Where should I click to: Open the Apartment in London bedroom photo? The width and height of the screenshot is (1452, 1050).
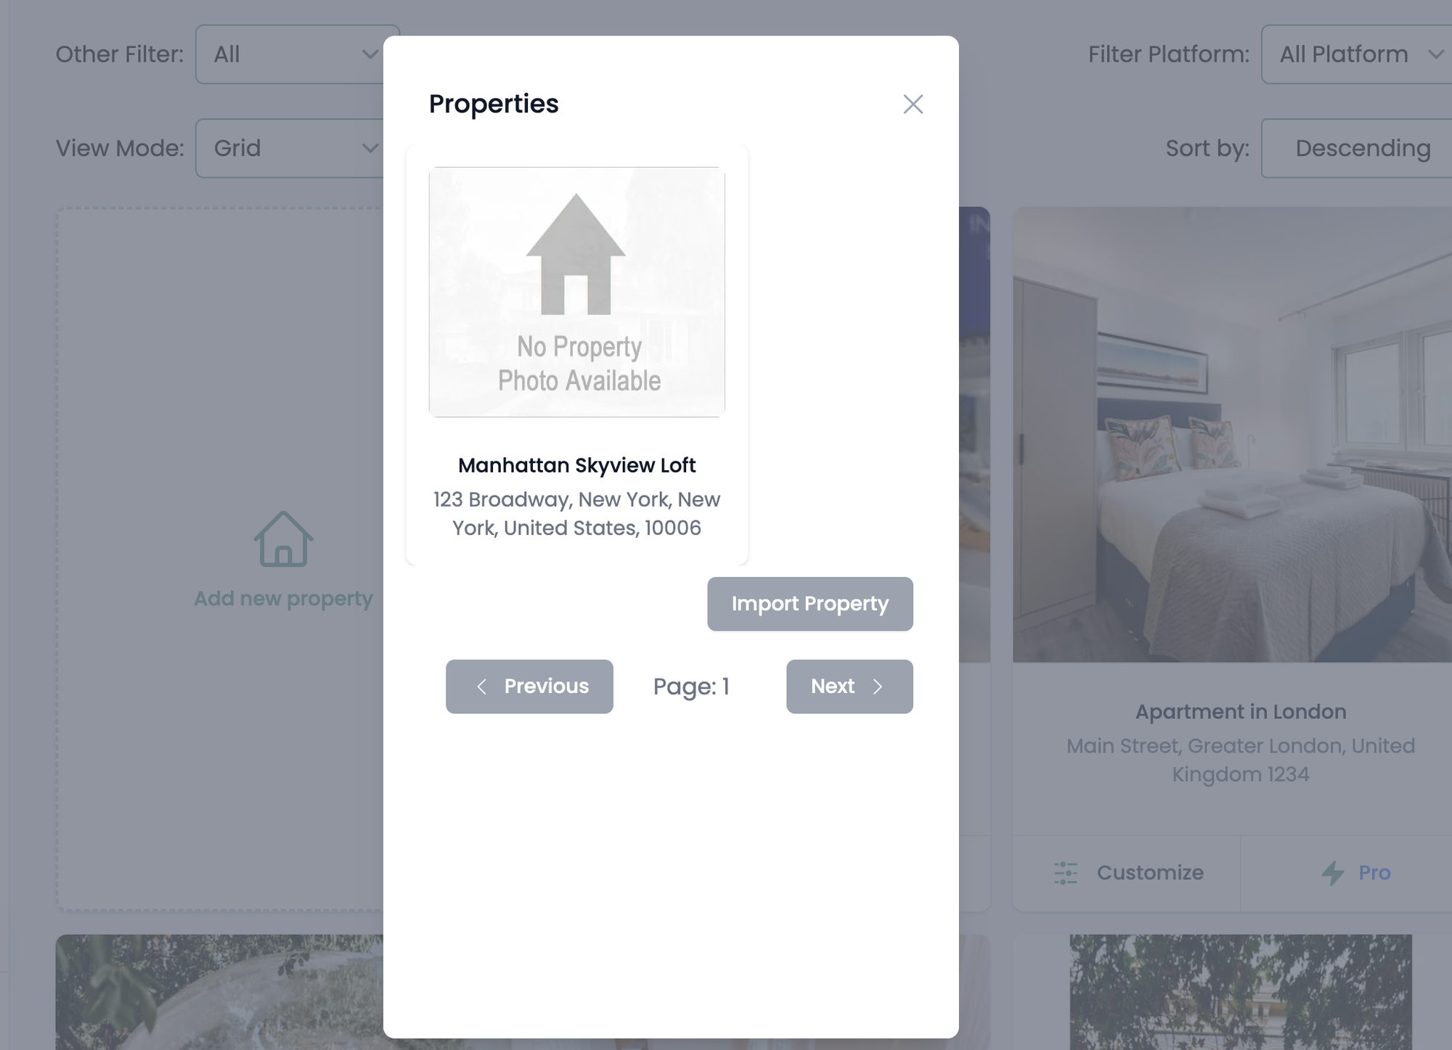pos(1232,435)
